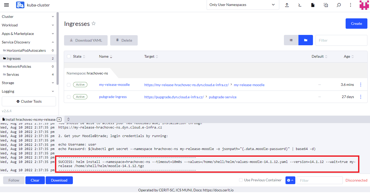Open row actions for my-release-moodle
370x195 pixels.
pyautogui.click(x=360, y=85)
